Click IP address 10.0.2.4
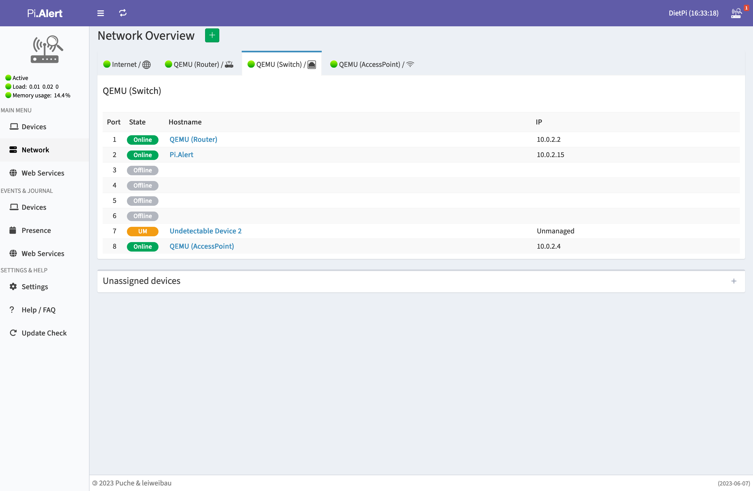Viewport: 753px width, 491px height. [x=548, y=246]
